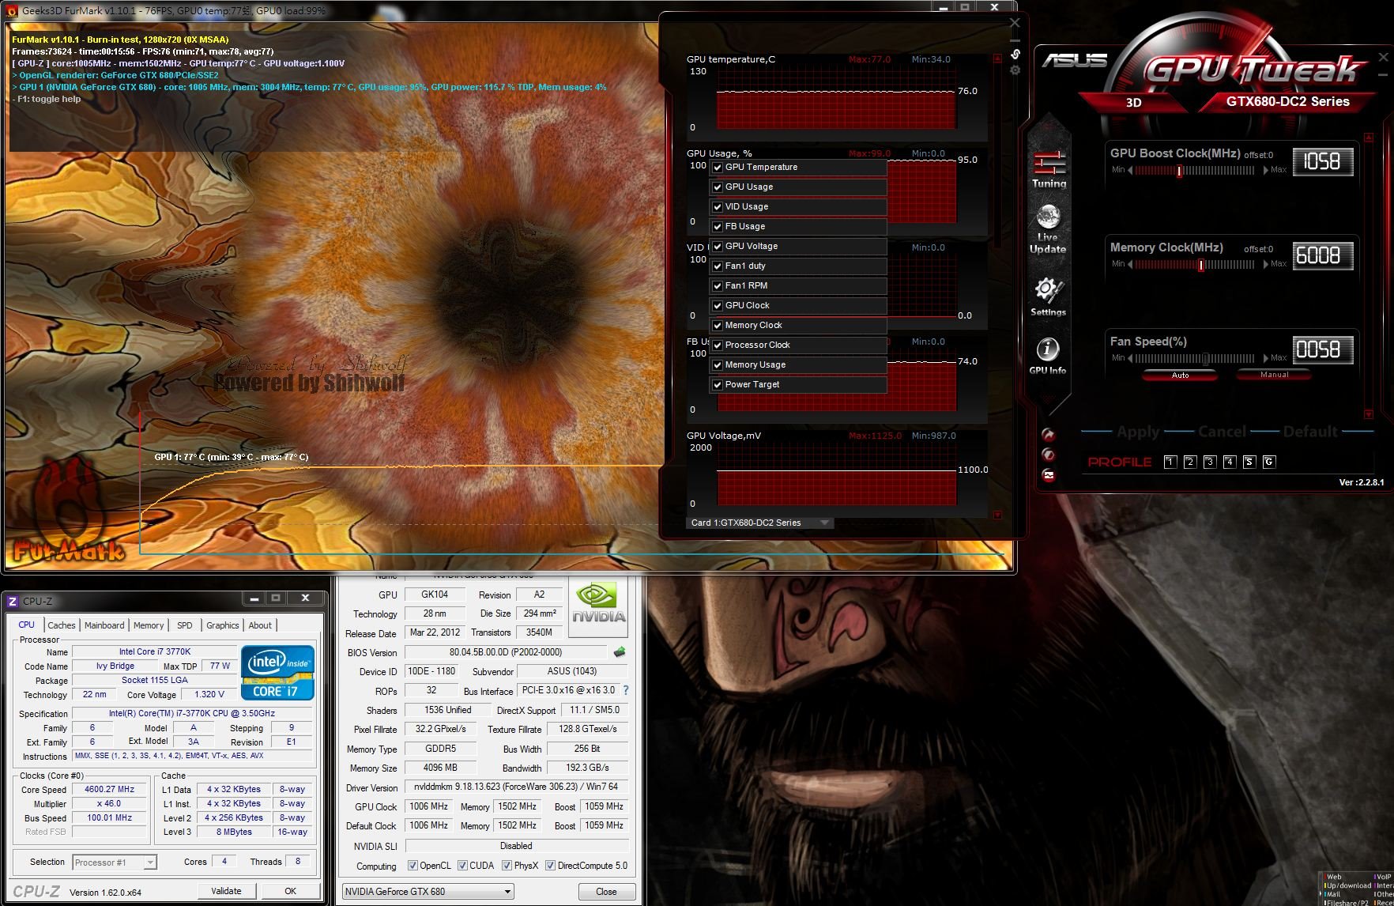Click the CPU-Z title bar Z icon
Image resolution: width=1394 pixels, height=906 pixels.
pos(12,602)
